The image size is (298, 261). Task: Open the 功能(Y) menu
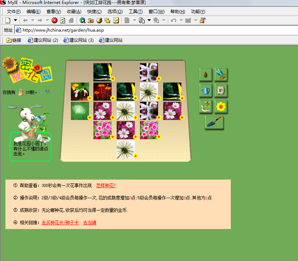point(198,12)
